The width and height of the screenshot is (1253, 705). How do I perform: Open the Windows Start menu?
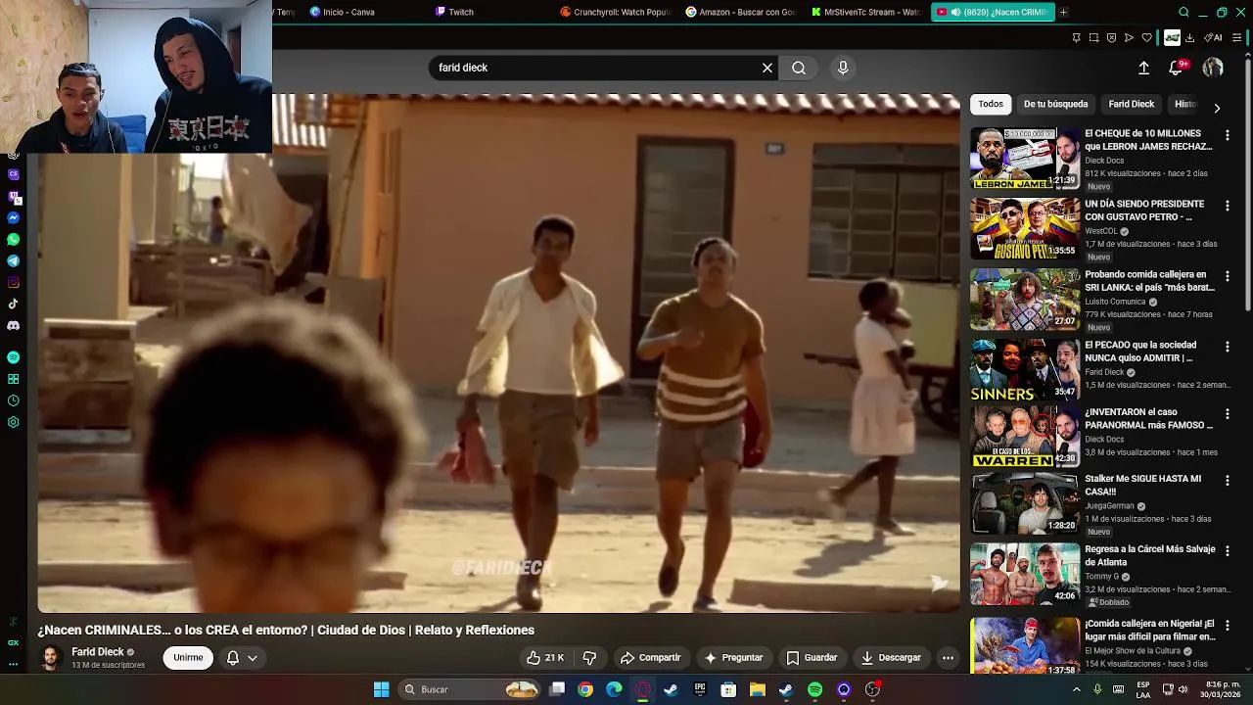coord(381,689)
